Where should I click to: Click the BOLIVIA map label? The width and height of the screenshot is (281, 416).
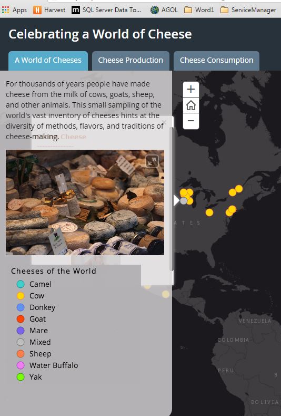pyautogui.click(x=265, y=402)
